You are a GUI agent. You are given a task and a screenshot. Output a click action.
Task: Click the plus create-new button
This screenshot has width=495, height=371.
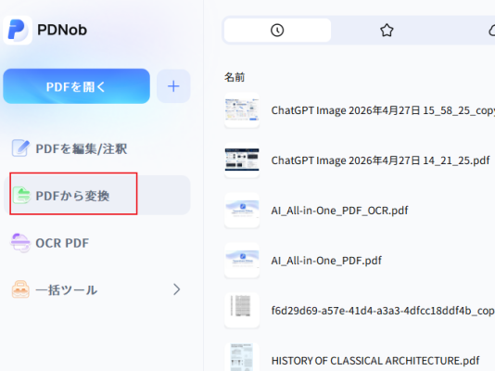(173, 86)
